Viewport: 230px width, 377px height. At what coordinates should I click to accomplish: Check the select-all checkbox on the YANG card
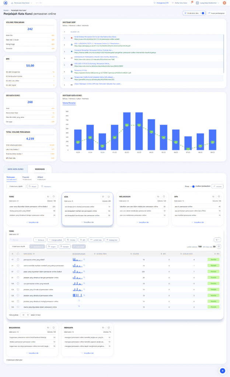[x=53, y=197]
